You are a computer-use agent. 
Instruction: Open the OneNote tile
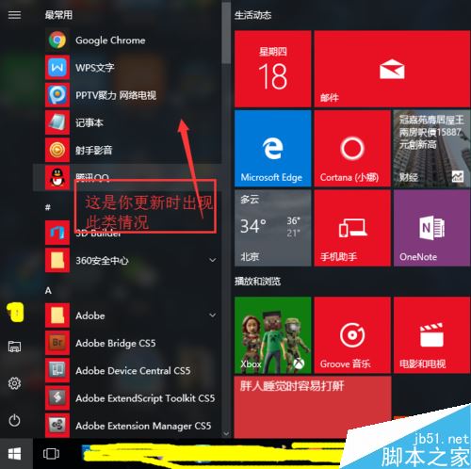click(x=432, y=228)
